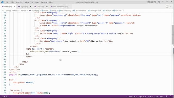Open the Selection menu

coord(19,2)
